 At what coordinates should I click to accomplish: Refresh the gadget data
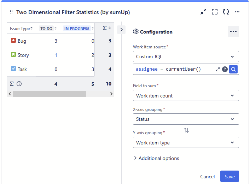(x=226, y=12)
